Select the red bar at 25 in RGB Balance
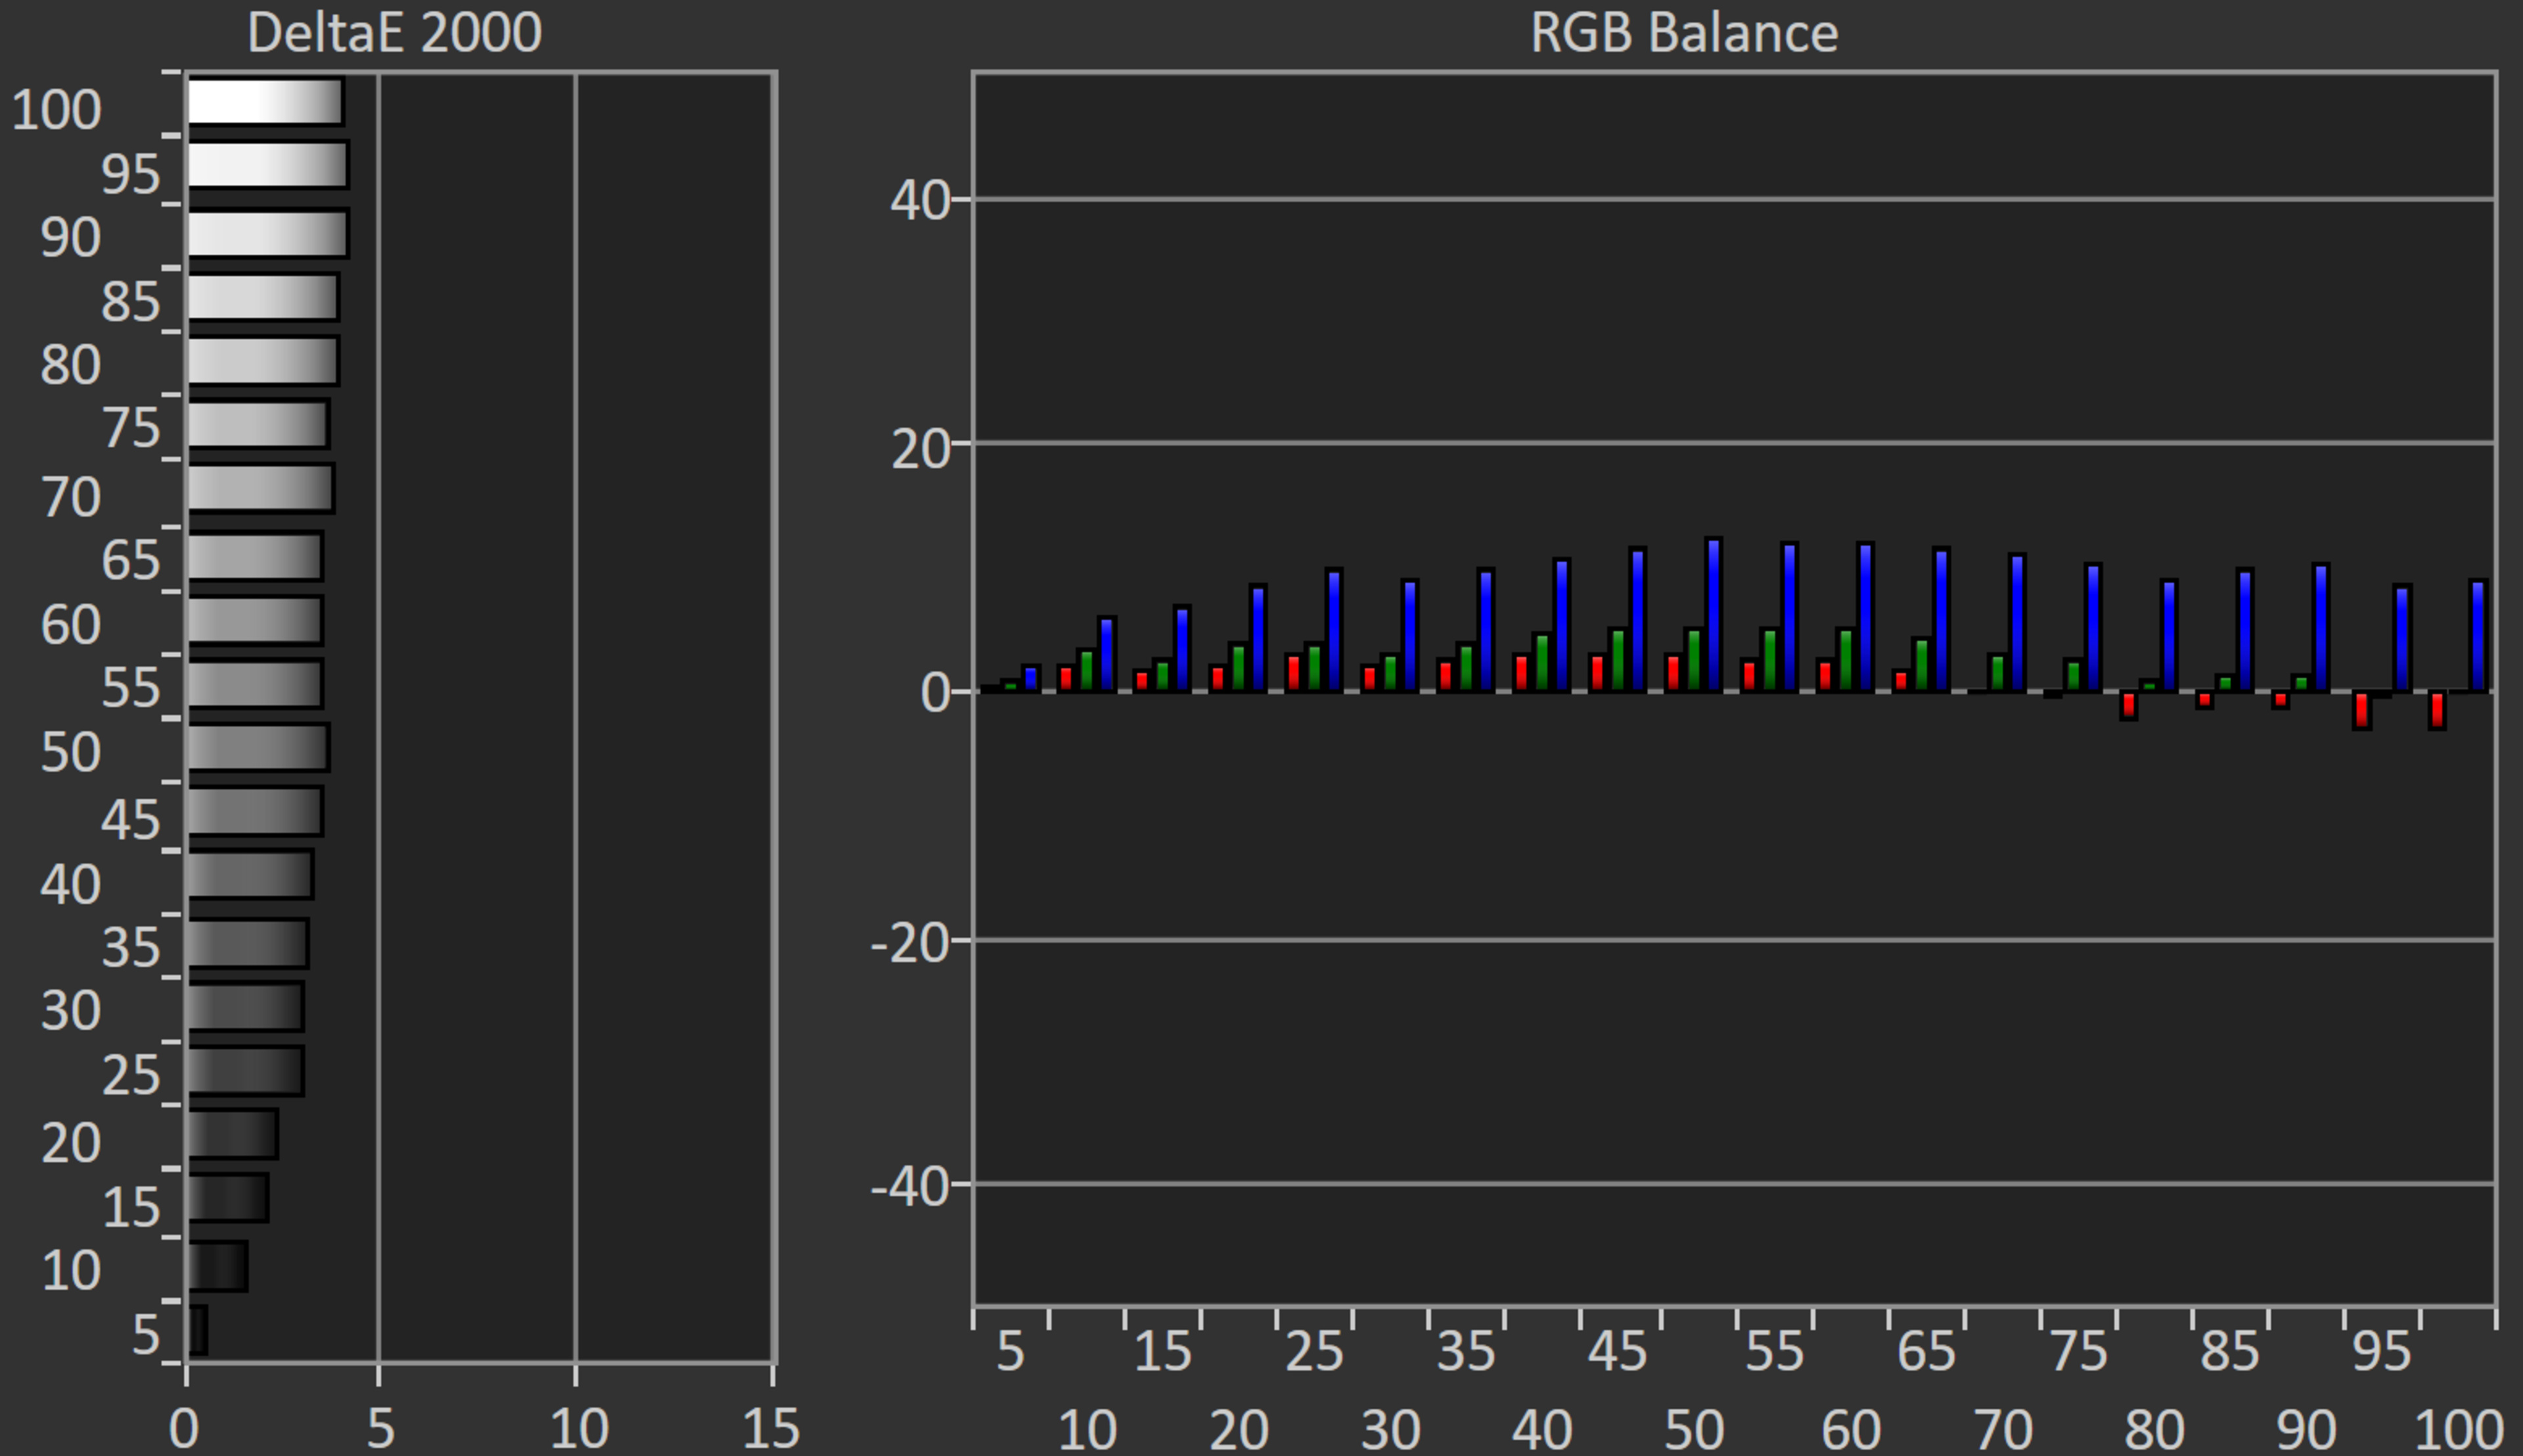Screen dimensions: 2523x1456 pyautogui.click(x=1292, y=672)
